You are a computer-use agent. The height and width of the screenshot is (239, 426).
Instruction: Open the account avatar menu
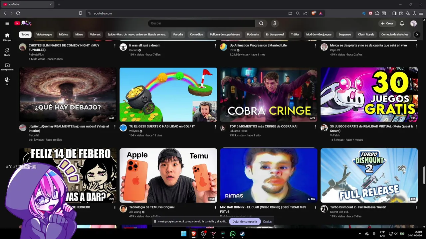coord(413,23)
